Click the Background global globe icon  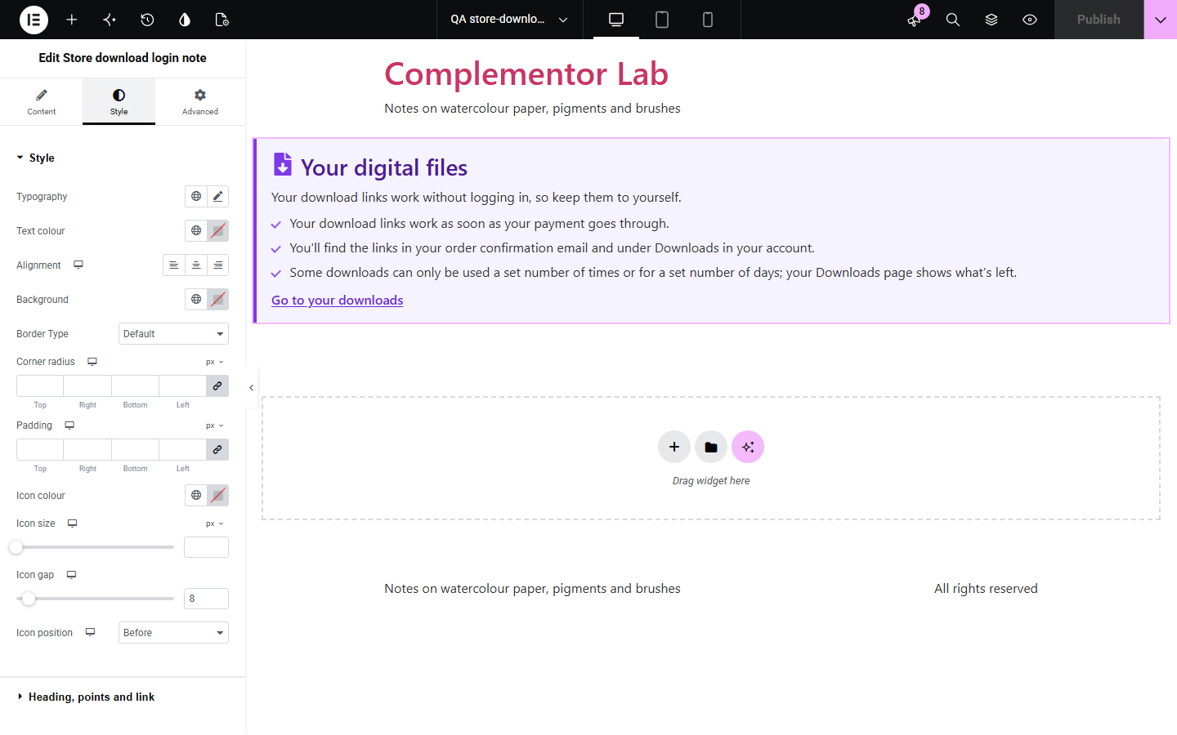click(196, 299)
